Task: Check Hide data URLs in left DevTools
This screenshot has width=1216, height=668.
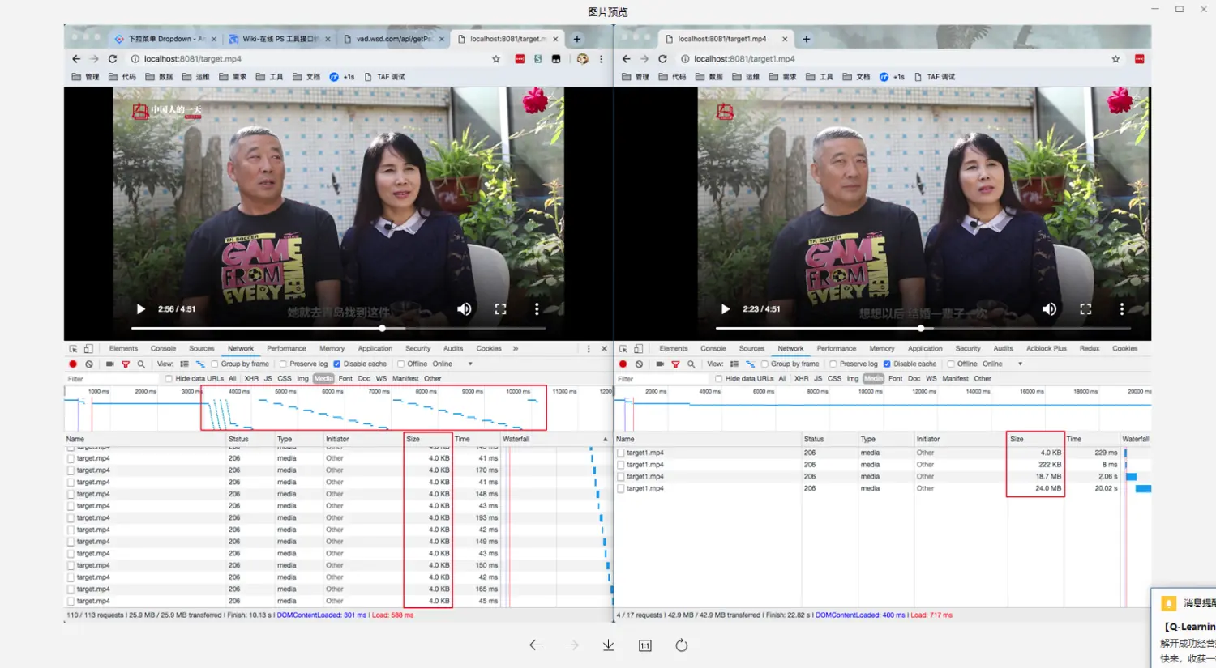Action: coord(169,379)
